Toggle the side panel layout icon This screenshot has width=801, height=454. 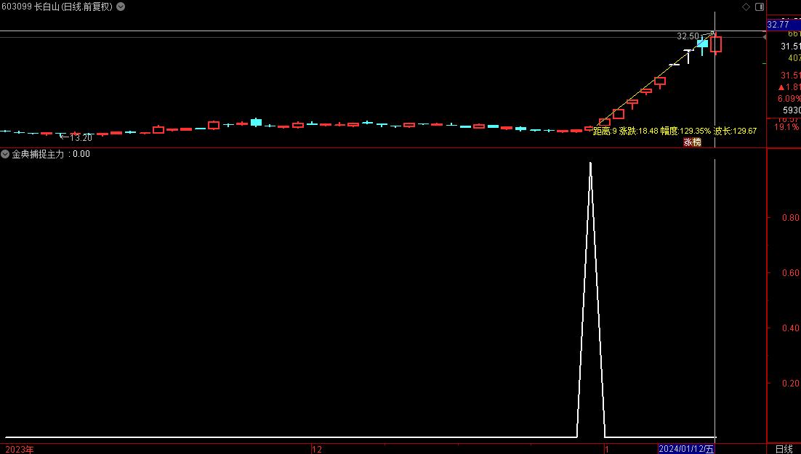coord(760,7)
